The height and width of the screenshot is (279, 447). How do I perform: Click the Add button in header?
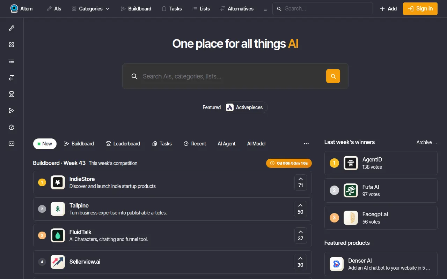(388, 9)
